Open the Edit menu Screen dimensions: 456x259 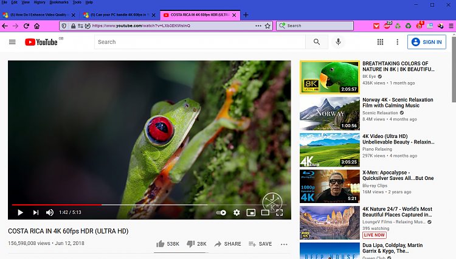click(x=14, y=2)
